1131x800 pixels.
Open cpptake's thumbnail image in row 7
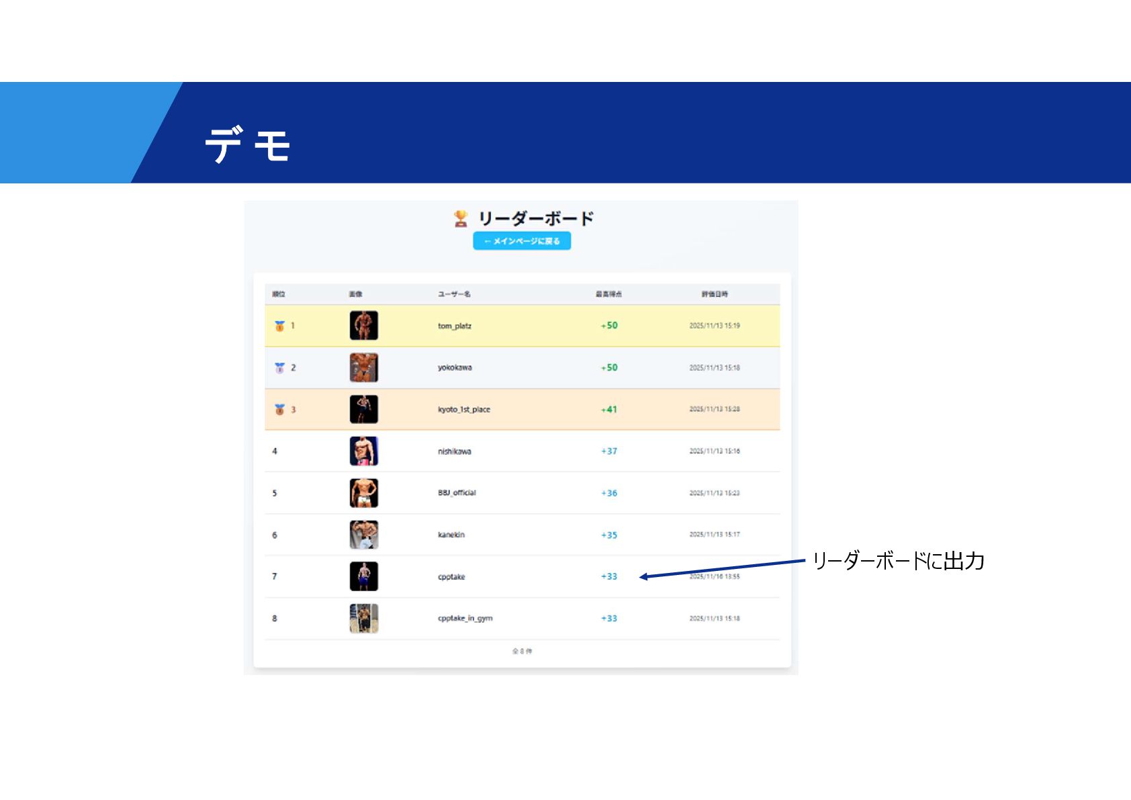[x=364, y=576]
